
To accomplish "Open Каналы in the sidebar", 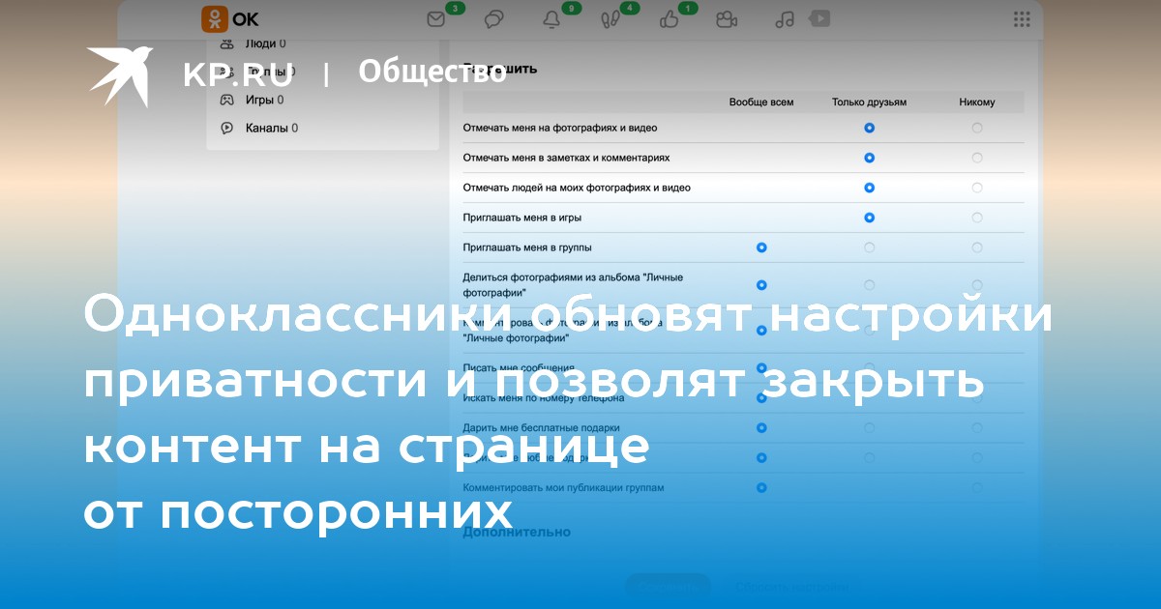I will [x=272, y=128].
